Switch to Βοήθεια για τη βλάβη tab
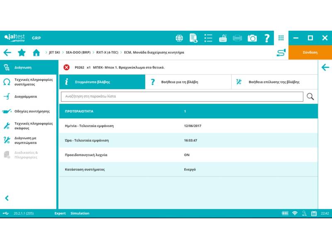The height and width of the screenshot is (249, 332). [x=188, y=82]
